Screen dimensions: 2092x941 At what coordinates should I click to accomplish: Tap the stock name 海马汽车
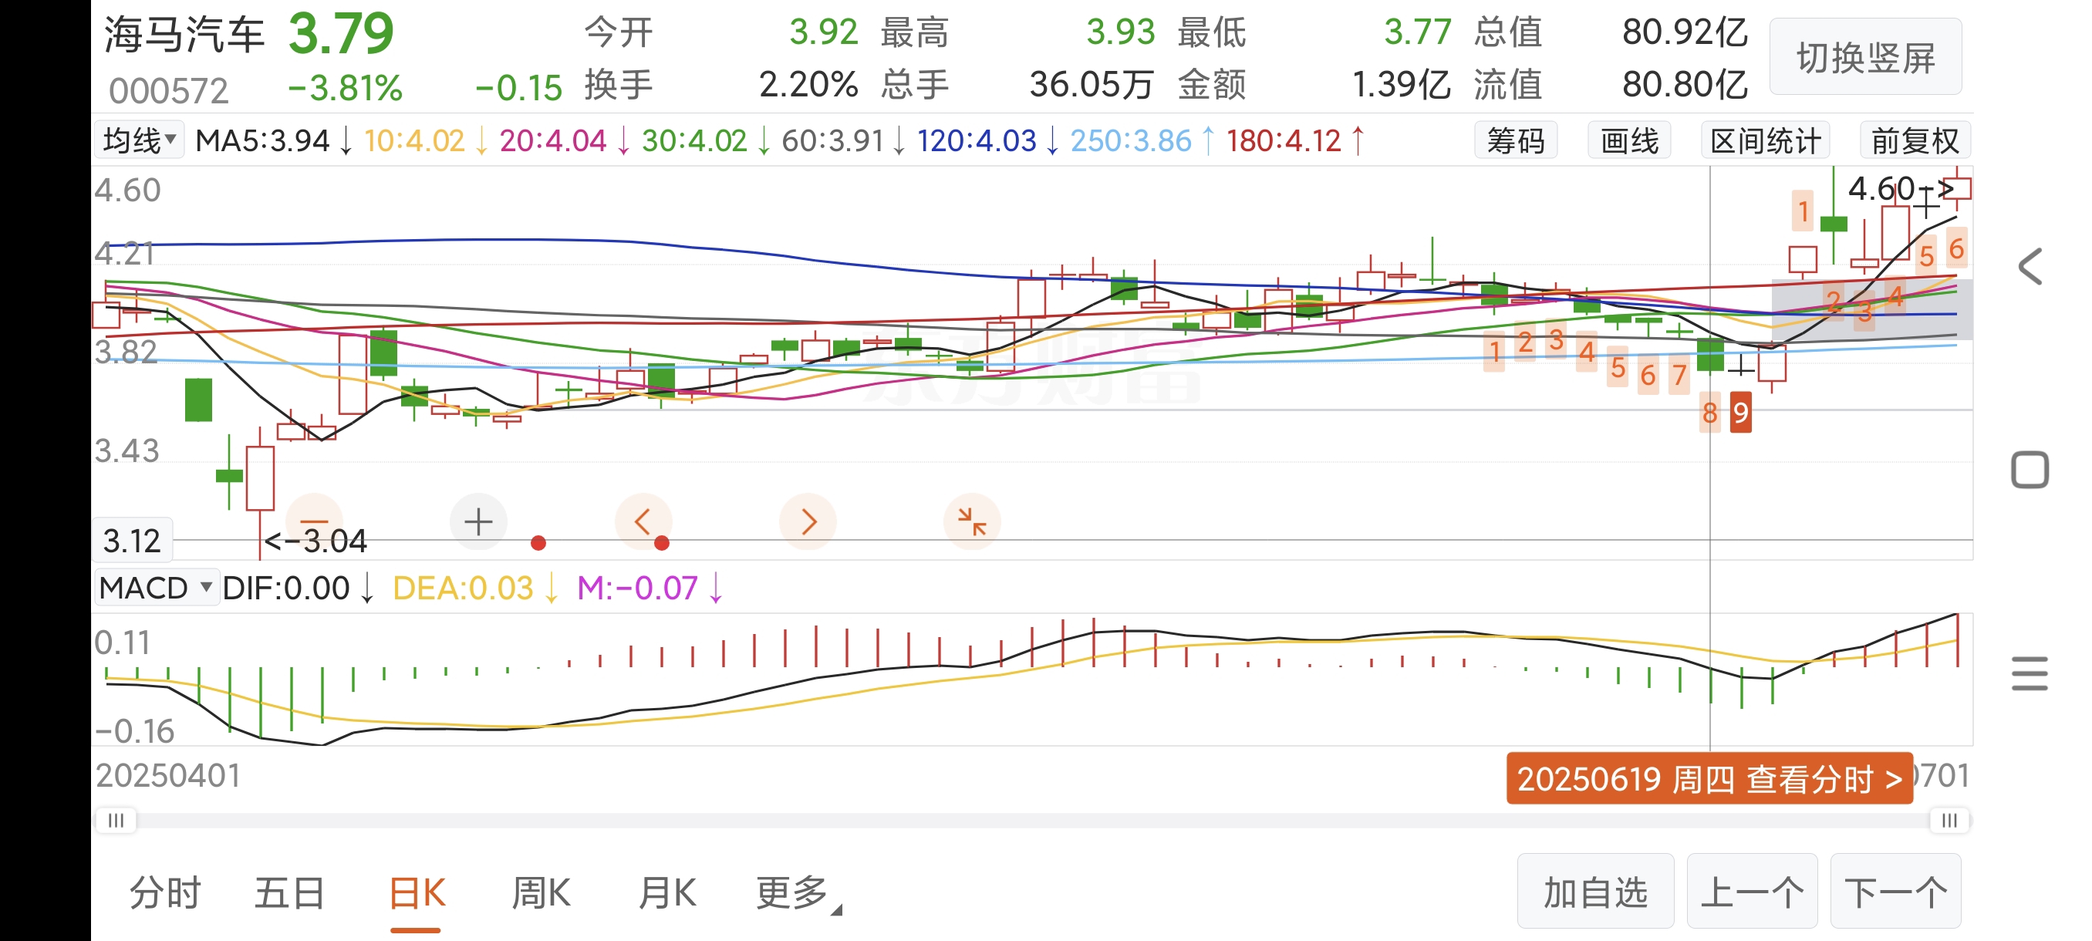(184, 35)
